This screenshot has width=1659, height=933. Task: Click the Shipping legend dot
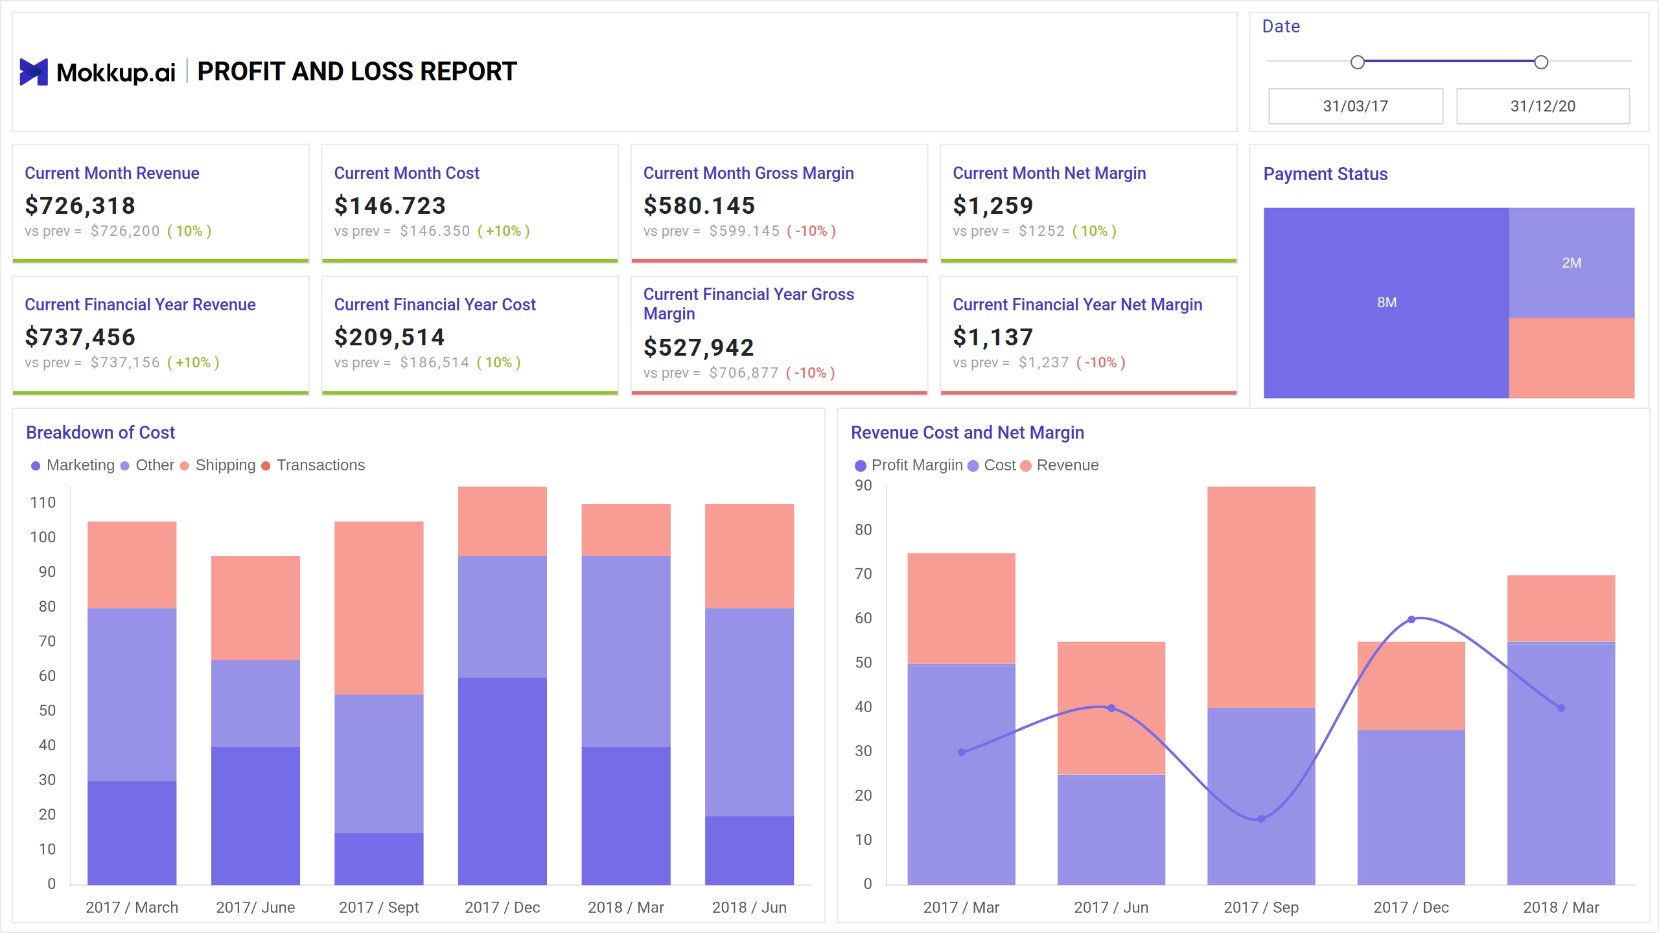click(x=185, y=466)
